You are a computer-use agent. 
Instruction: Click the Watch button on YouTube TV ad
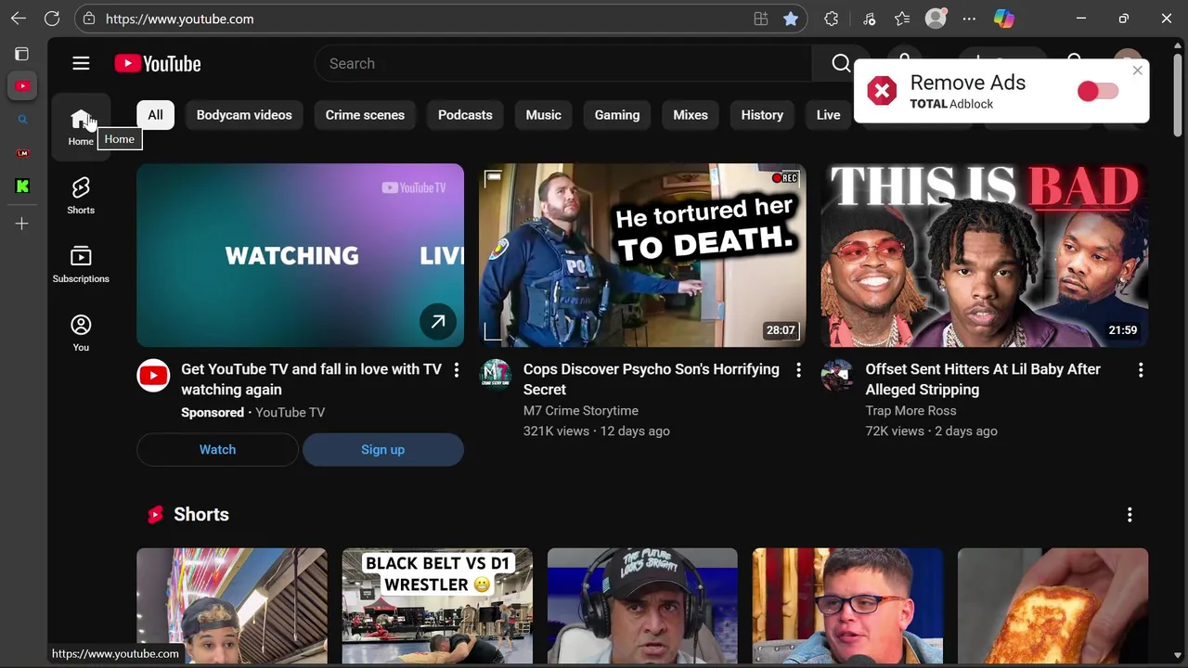tap(217, 449)
